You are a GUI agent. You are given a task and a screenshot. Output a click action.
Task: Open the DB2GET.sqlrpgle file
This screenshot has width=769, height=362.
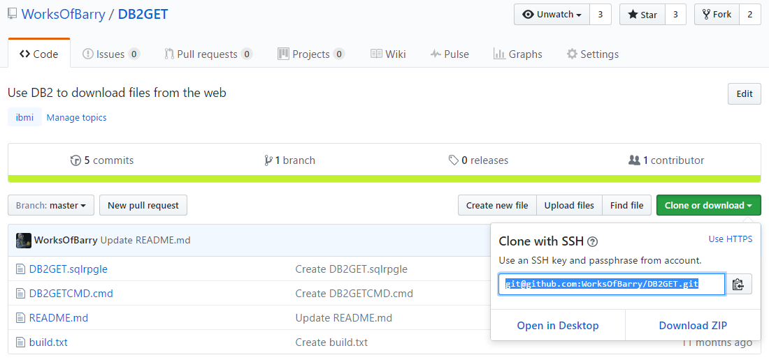[x=69, y=269]
